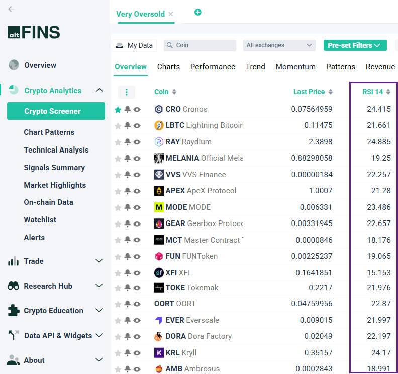This screenshot has height=374, width=398.
Task: Set alert bell for MODE coin
Action: 128,207
